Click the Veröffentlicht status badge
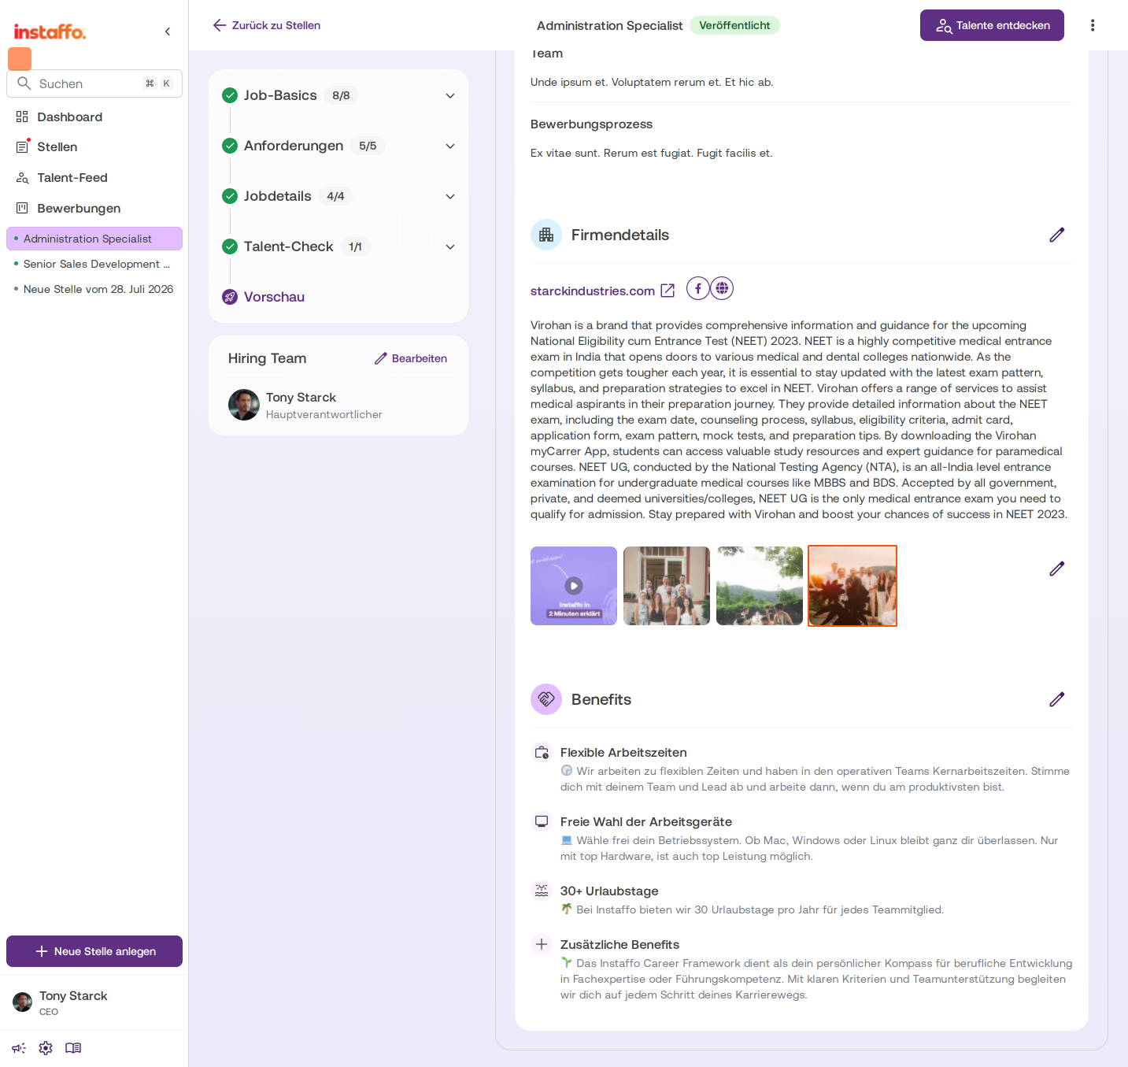The width and height of the screenshot is (1128, 1067). [x=734, y=25]
